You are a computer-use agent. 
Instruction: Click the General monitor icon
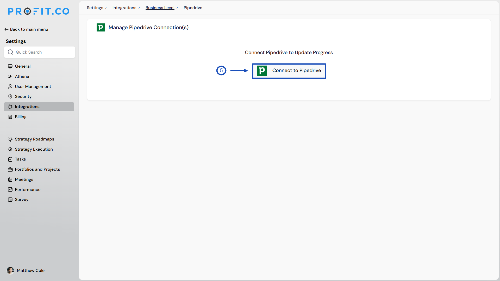pyautogui.click(x=10, y=66)
